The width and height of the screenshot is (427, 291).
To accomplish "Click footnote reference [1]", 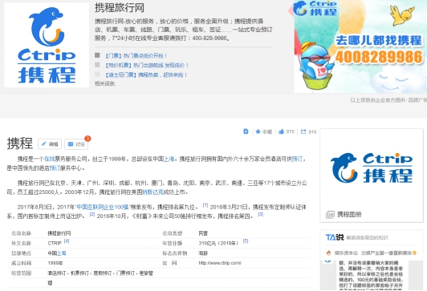I will (x=205, y=205).
